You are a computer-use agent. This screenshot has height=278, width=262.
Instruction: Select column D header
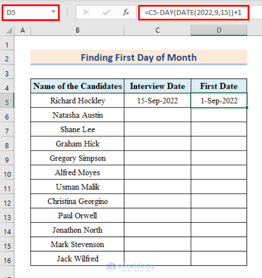pos(219,30)
